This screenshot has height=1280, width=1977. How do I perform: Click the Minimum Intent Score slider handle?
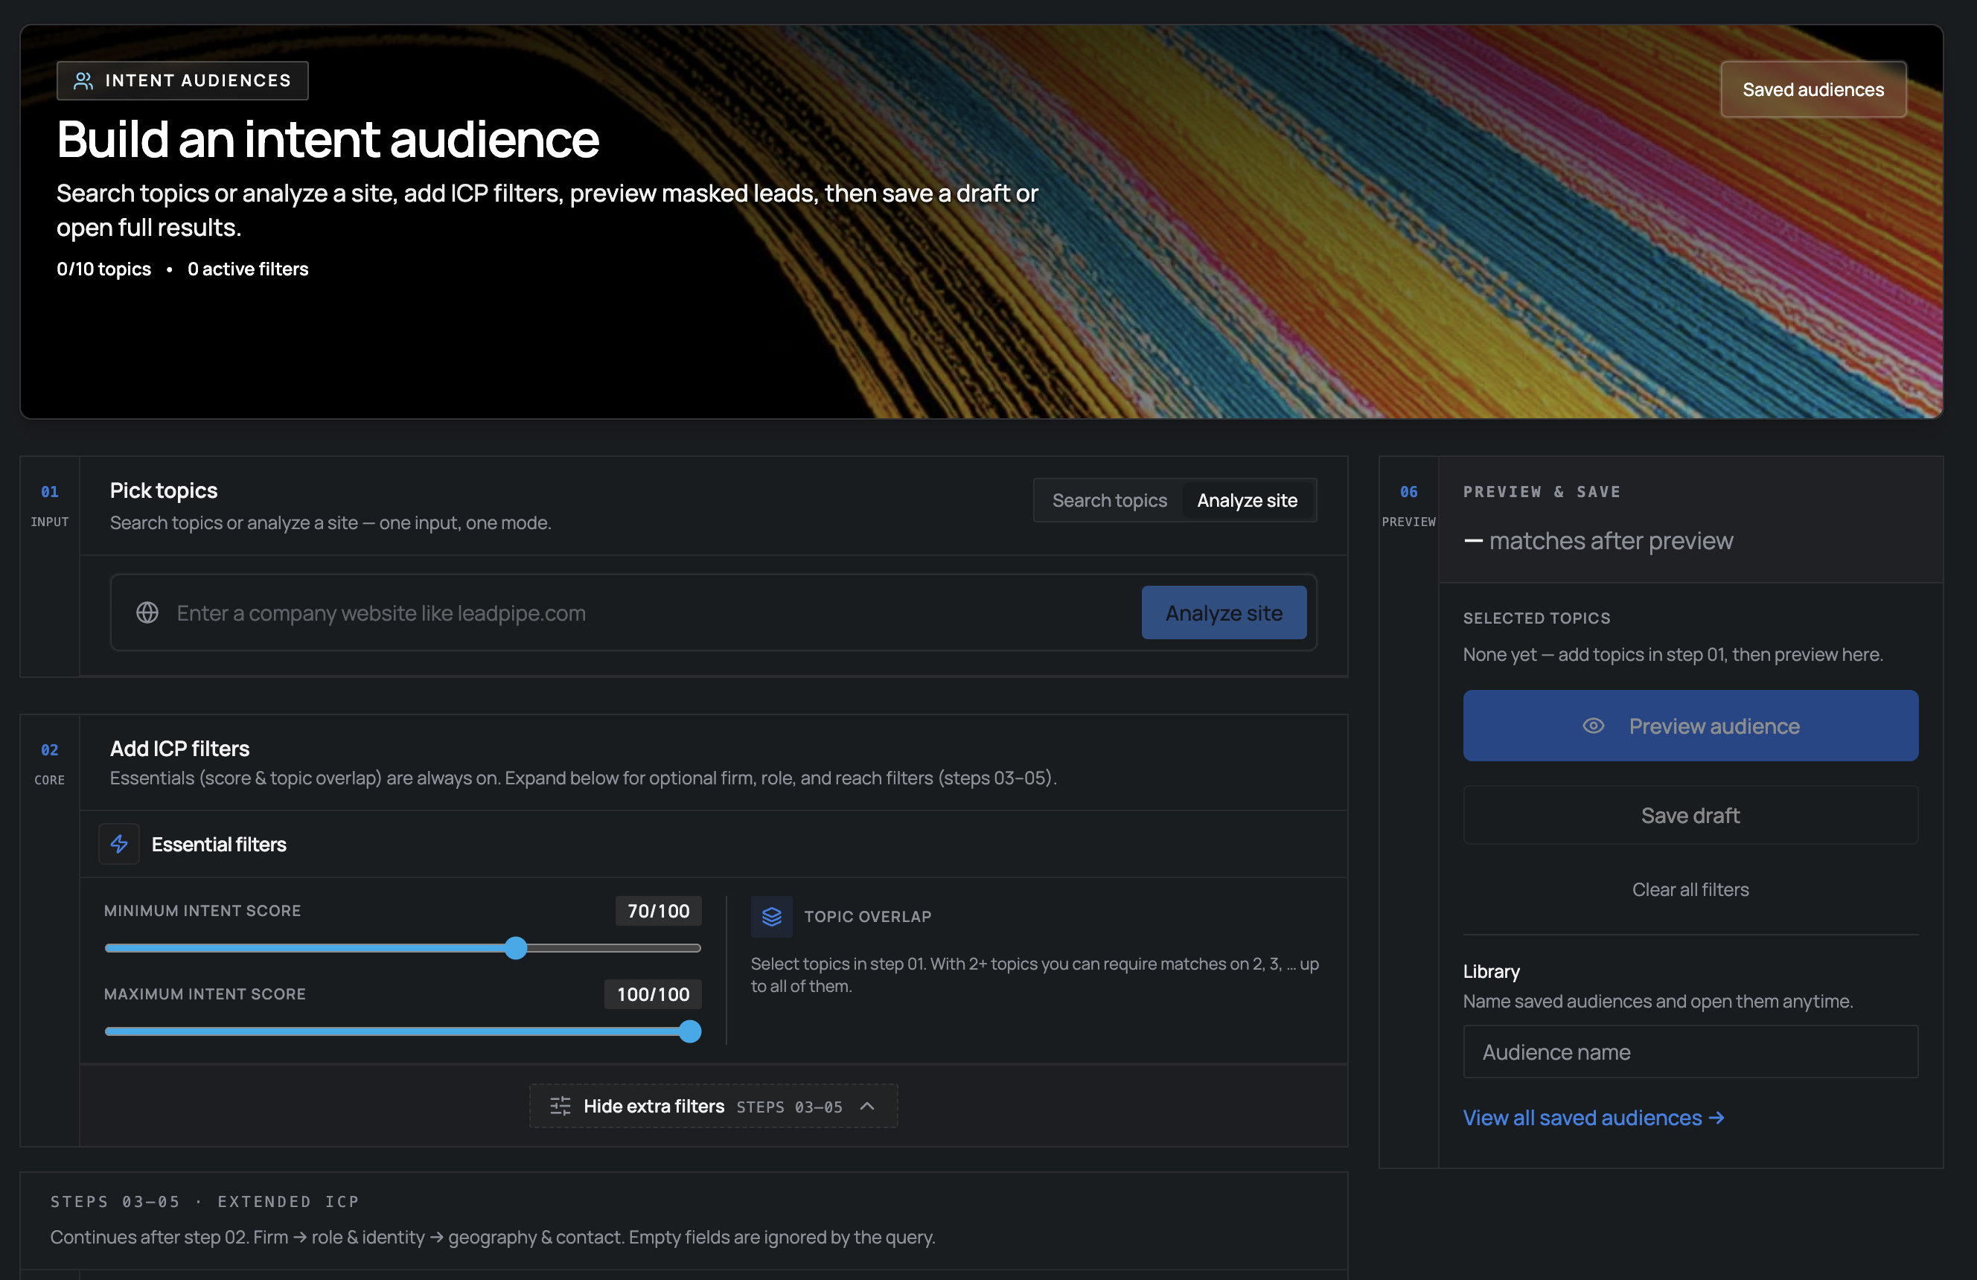coord(516,948)
